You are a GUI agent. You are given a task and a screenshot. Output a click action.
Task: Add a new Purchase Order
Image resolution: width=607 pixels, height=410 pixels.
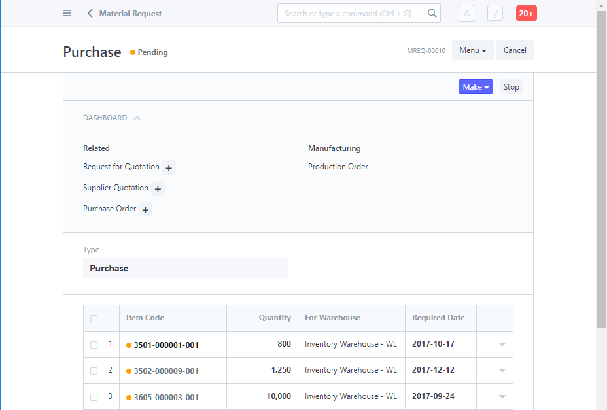(146, 209)
